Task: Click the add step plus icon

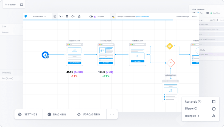Action: coord(55,16)
